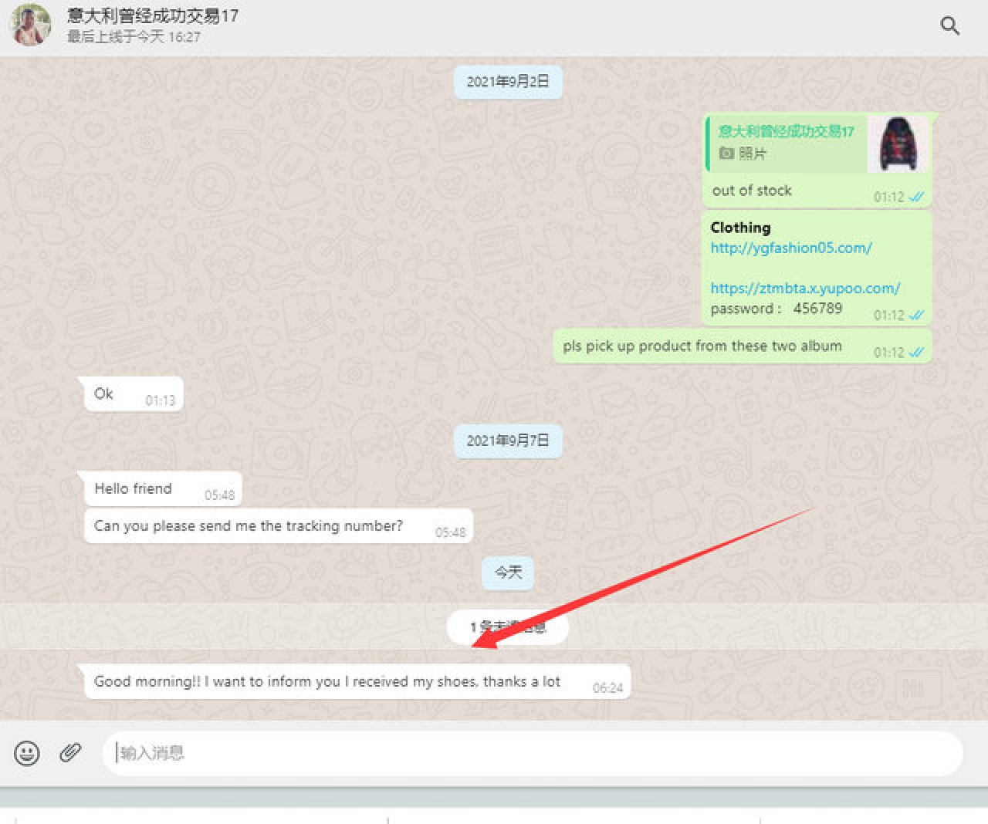Click the 'Hello friend' message bubble
This screenshot has width=988, height=824.
tap(133, 489)
